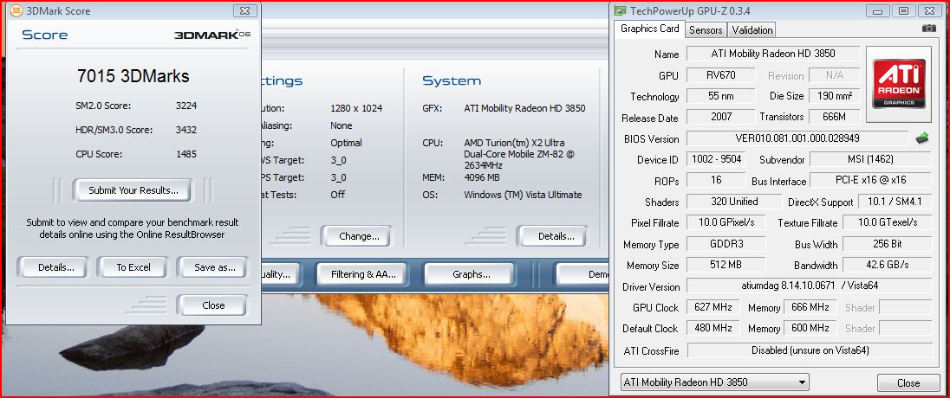950x398 pixels.
Task: Click the 1280 x 1024 resolution value
Action: pyautogui.click(x=356, y=109)
